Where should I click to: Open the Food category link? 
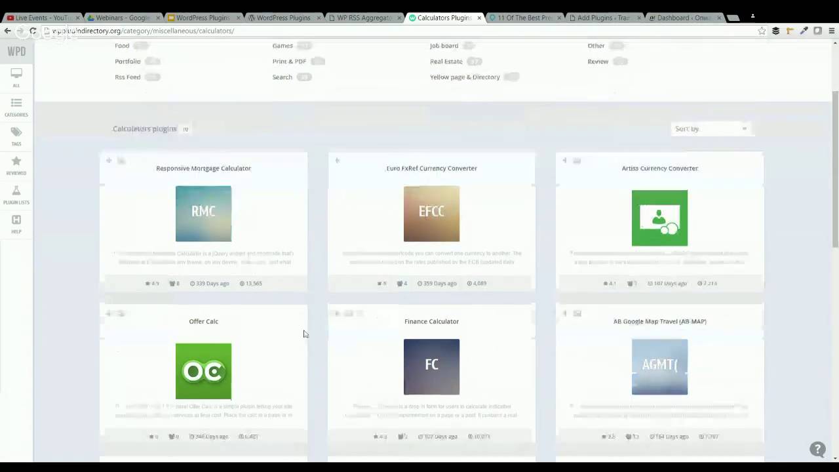click(x=122, y=46)
